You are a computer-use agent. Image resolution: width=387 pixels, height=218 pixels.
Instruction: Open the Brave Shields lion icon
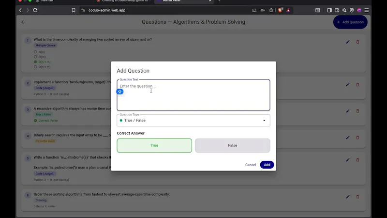point(281,10)
